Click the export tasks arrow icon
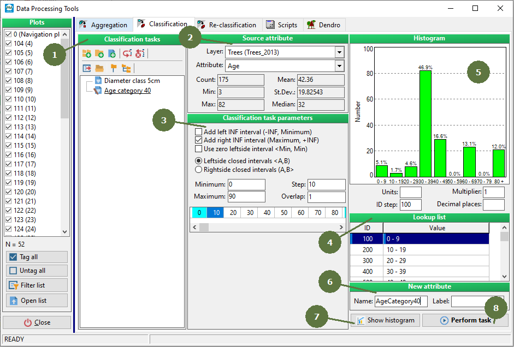This screenshot has height=347, width=514. click(87, 68)
